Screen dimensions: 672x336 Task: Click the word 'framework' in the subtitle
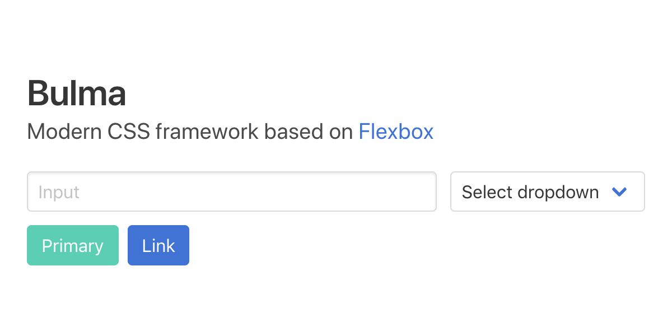click(207, 132)
